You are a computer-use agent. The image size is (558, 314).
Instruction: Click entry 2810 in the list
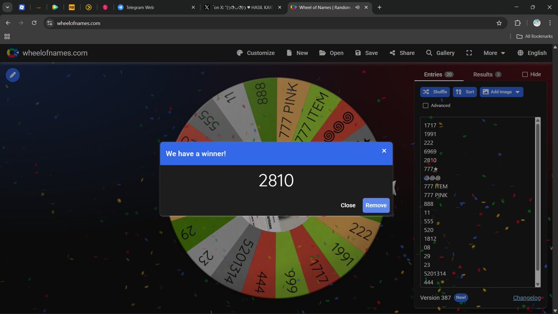tap(430, 160)
